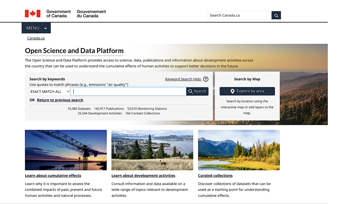337x204 pixels.
Task: Click the Canada flag logo
Action: coord(33,13)
